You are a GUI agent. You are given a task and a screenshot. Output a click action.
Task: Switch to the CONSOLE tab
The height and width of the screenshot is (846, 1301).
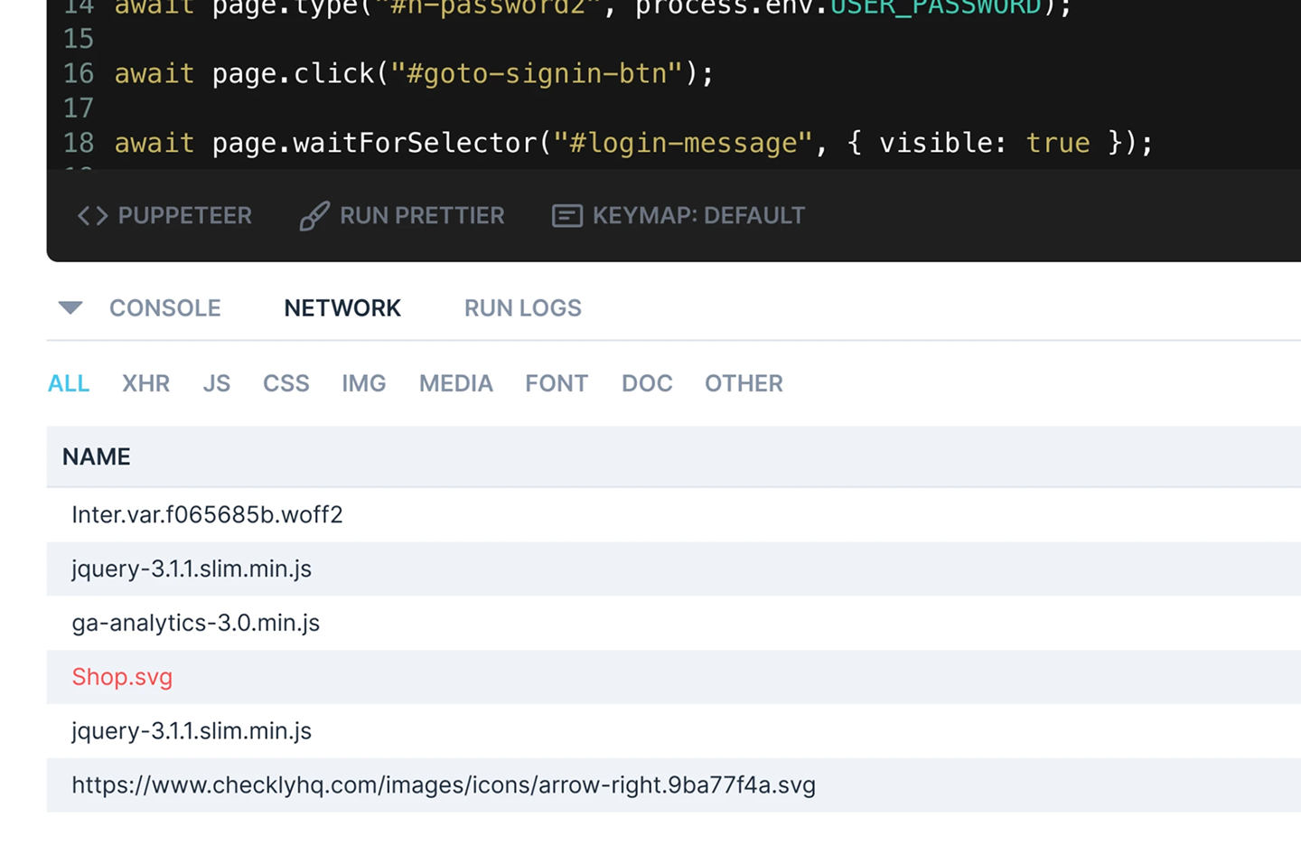(165, 308)
